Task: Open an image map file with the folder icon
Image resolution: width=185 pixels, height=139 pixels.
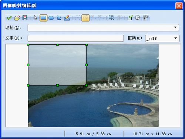Action: [17, 18]
